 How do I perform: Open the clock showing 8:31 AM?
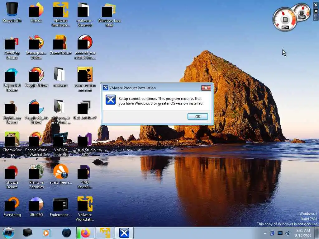[x=303, y=233]
